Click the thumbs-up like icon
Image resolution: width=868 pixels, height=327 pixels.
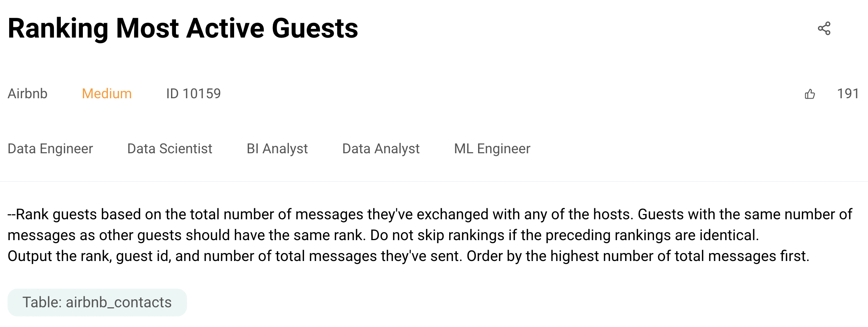[x=809, y=94]
